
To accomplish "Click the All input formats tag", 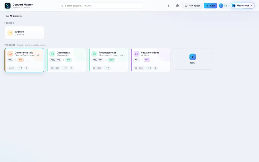I will tap(137, 60).
